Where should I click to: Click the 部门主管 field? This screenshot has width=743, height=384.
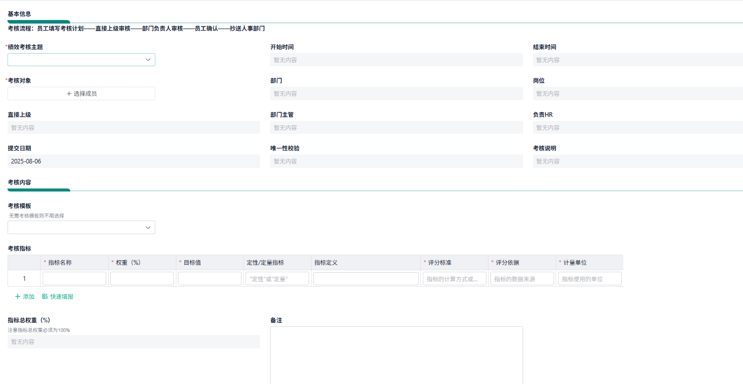tap(396, 127)
